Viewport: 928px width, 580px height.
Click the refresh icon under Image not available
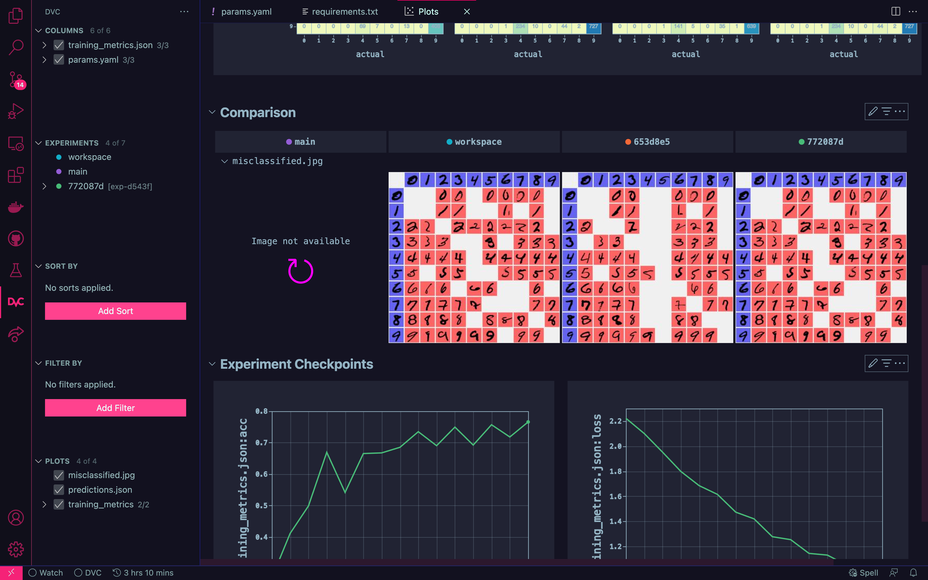[301, 271]
